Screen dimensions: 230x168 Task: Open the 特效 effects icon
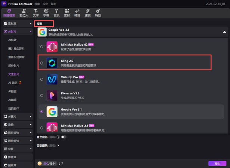(x=98, y=13)
